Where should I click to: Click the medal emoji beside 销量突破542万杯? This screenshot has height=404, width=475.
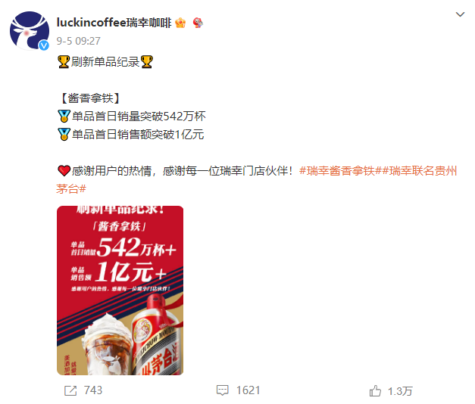[x=64, y=117]
